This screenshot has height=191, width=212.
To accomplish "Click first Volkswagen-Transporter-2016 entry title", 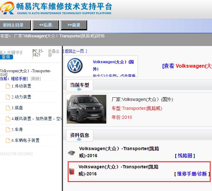I will coord(119,152).
